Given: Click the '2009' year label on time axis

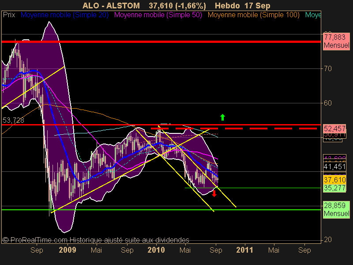Looking at the screenshot, I should pyautogui.click(x=68, y=250).
